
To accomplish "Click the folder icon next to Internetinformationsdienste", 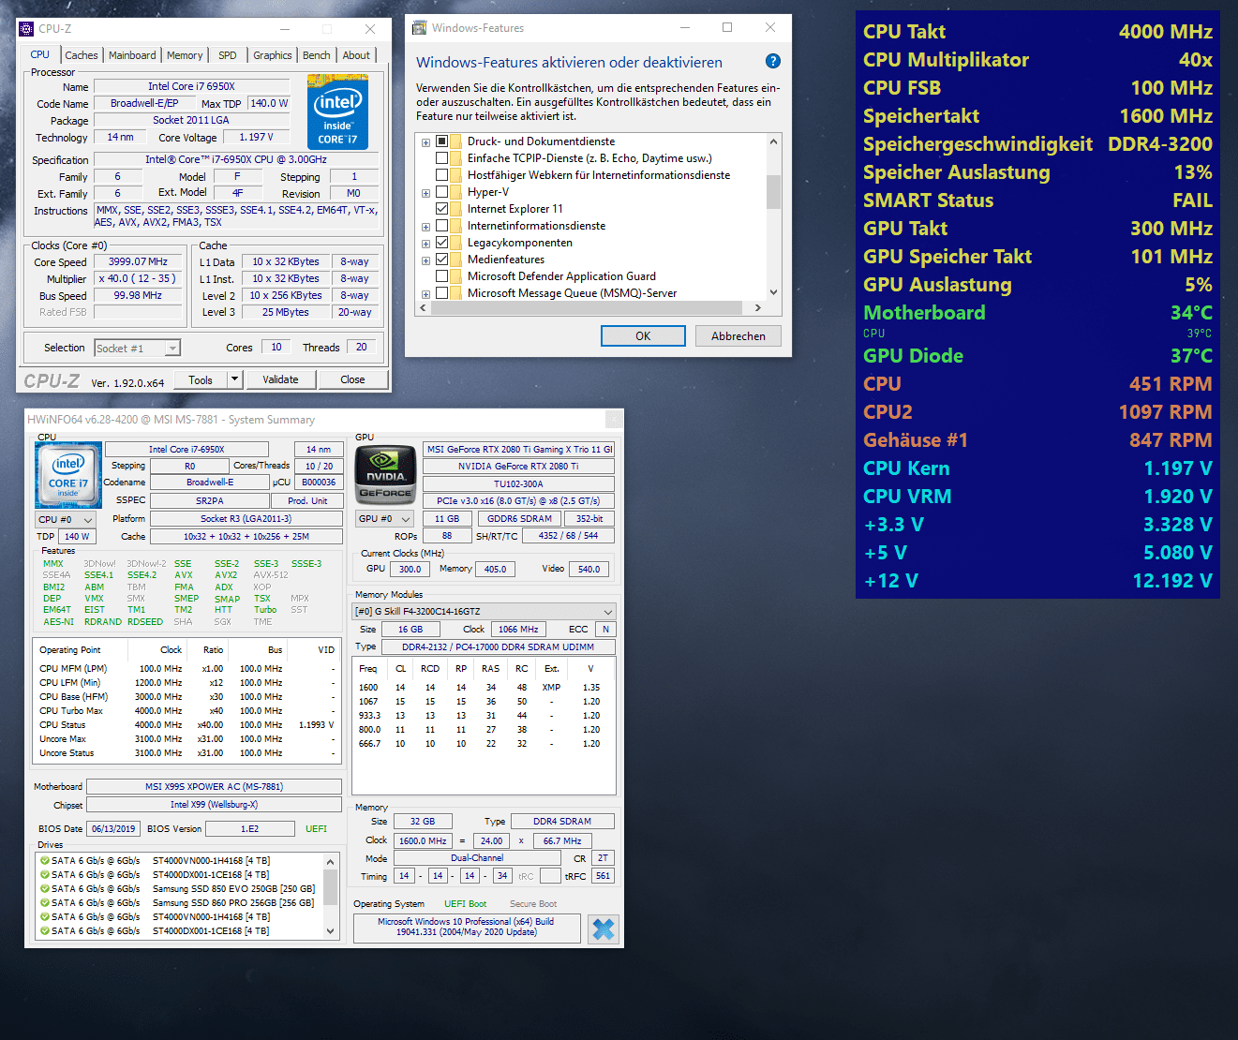I will [455, 226].
